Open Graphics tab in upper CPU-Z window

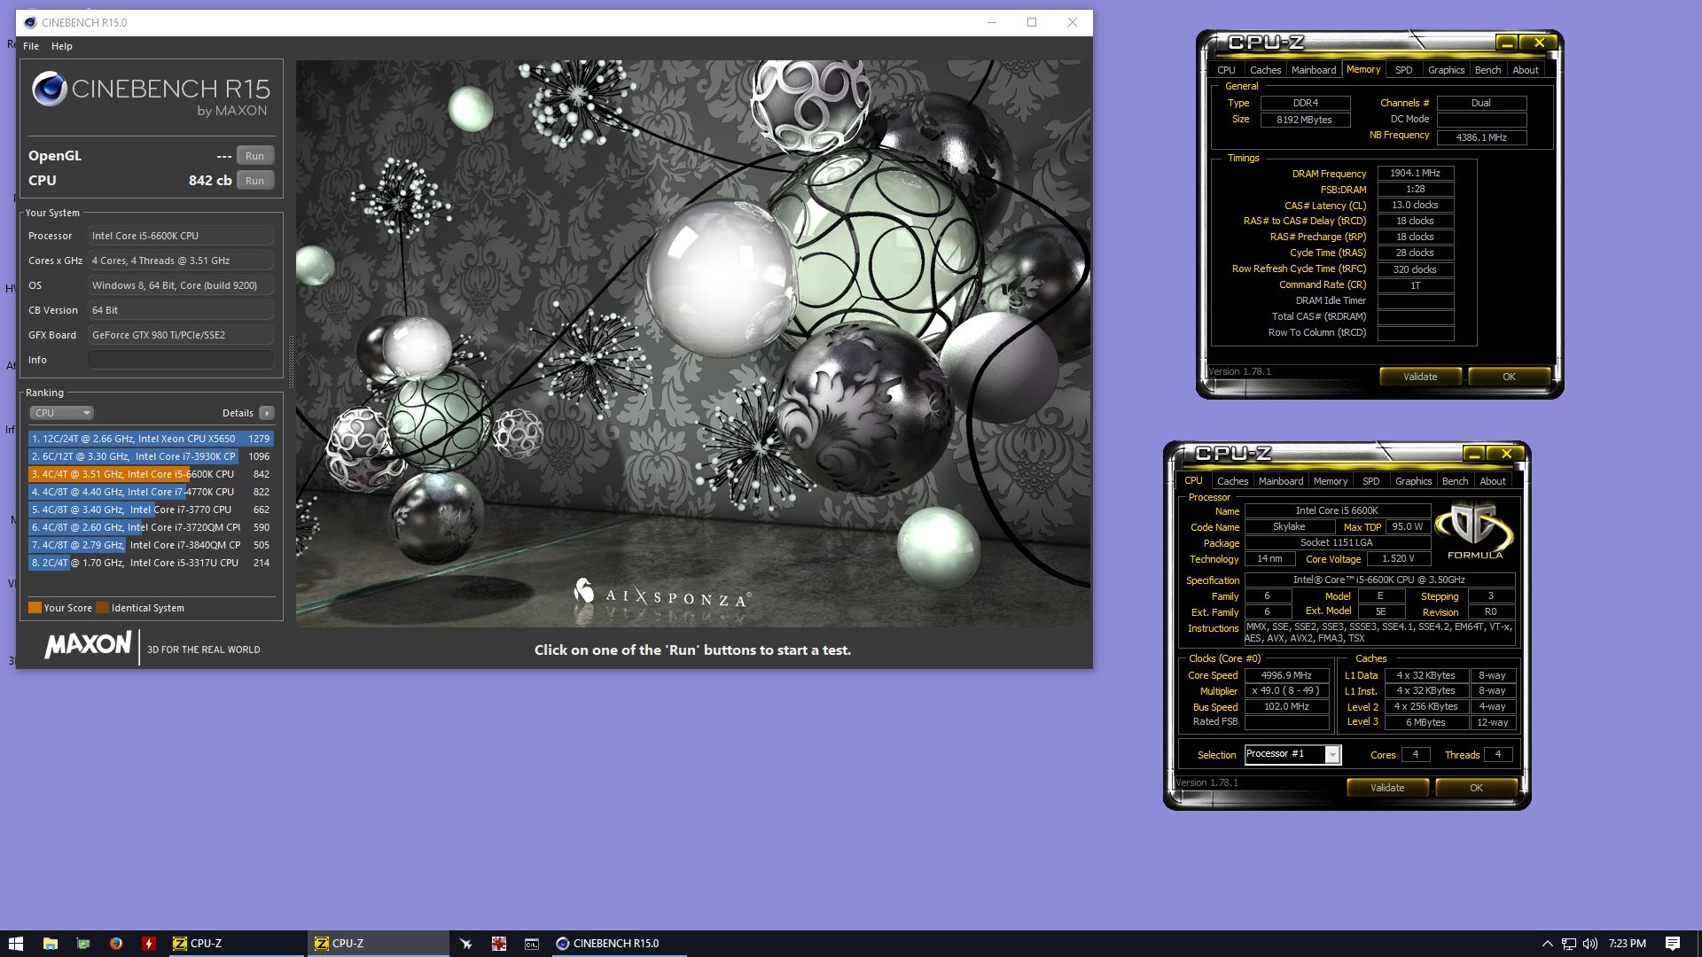coord(1446,70)
